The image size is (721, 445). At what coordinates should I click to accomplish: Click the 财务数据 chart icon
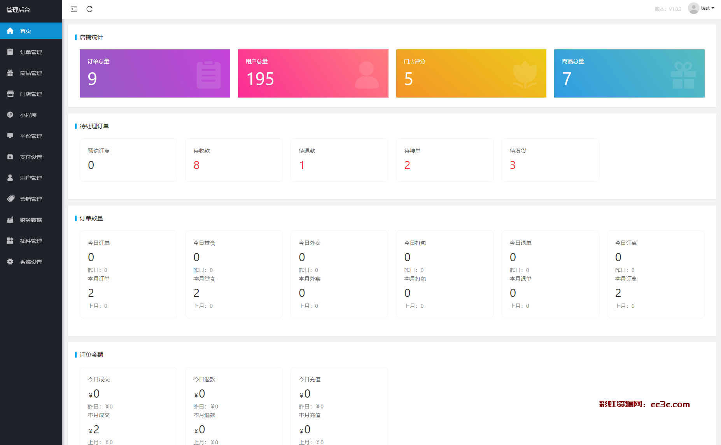10,220
